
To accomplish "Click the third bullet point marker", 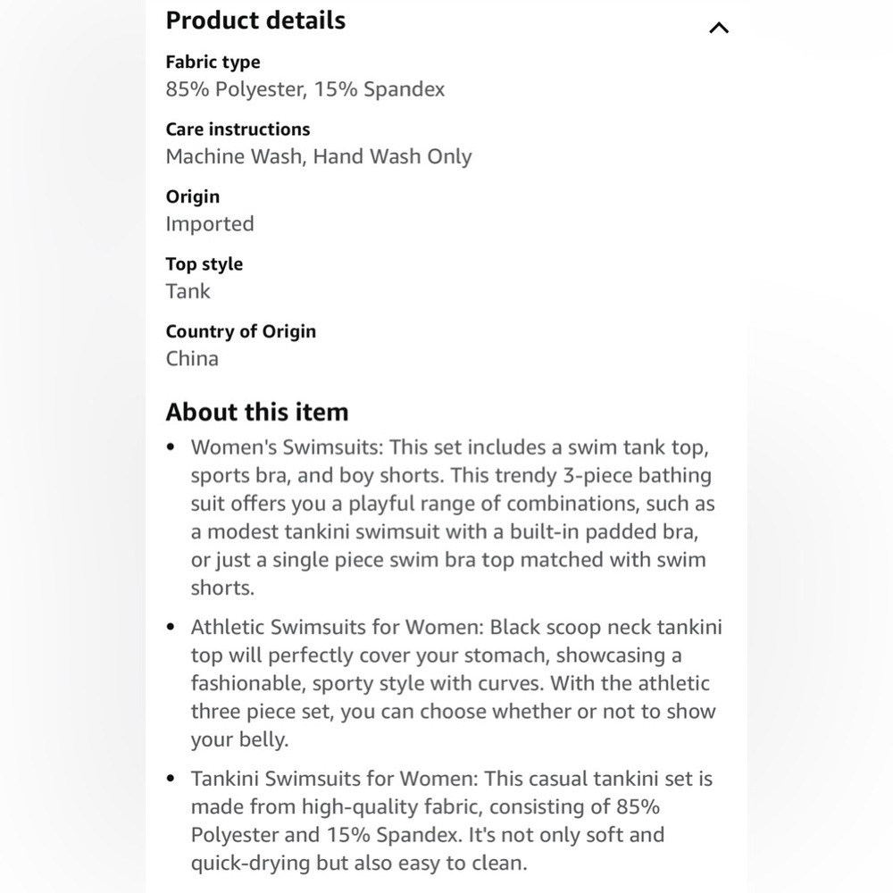I will coord(171,779).
